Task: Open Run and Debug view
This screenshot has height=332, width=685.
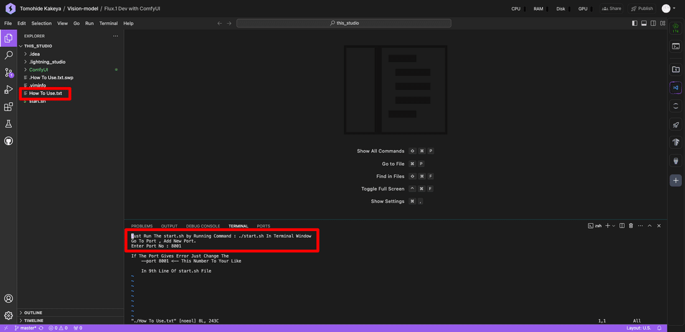Action: coord(8,90)
